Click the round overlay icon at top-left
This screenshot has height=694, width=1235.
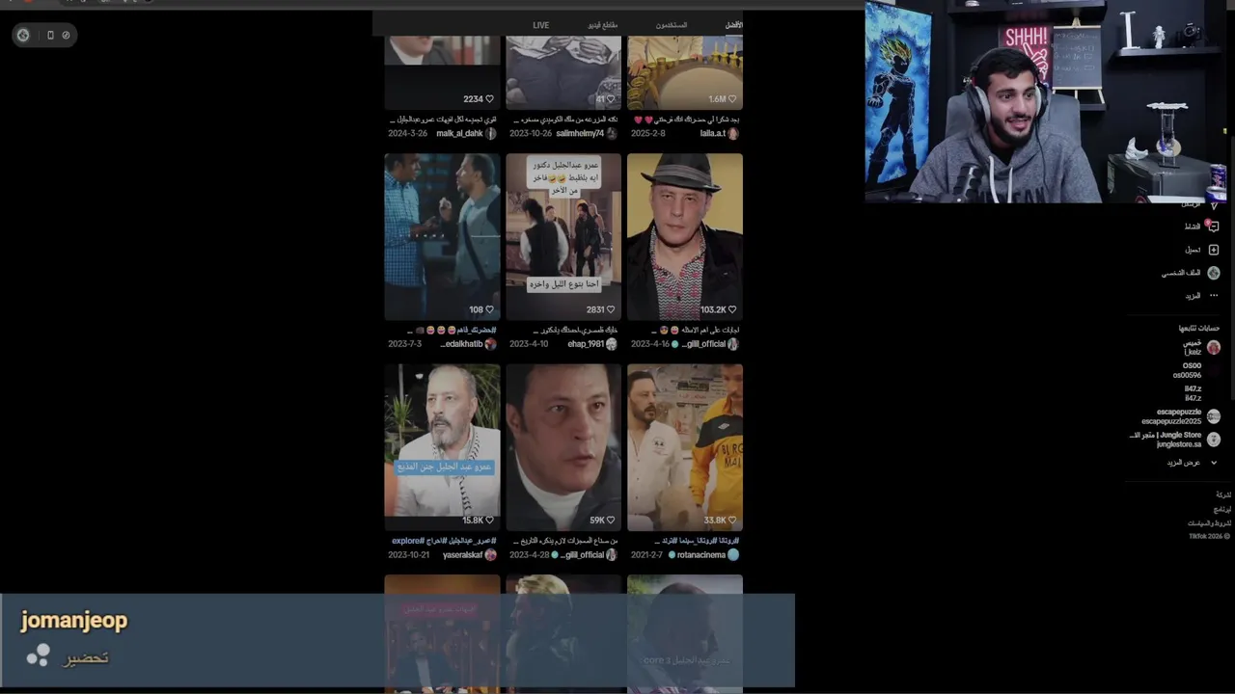[x=23, y=35]
